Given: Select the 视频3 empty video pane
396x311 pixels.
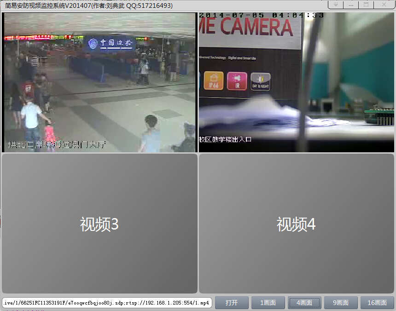Looking at the screenshot, I should click(99, 224).
